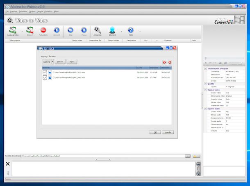Click log scroll down round button
250x186 pixels.
[198, 174]
